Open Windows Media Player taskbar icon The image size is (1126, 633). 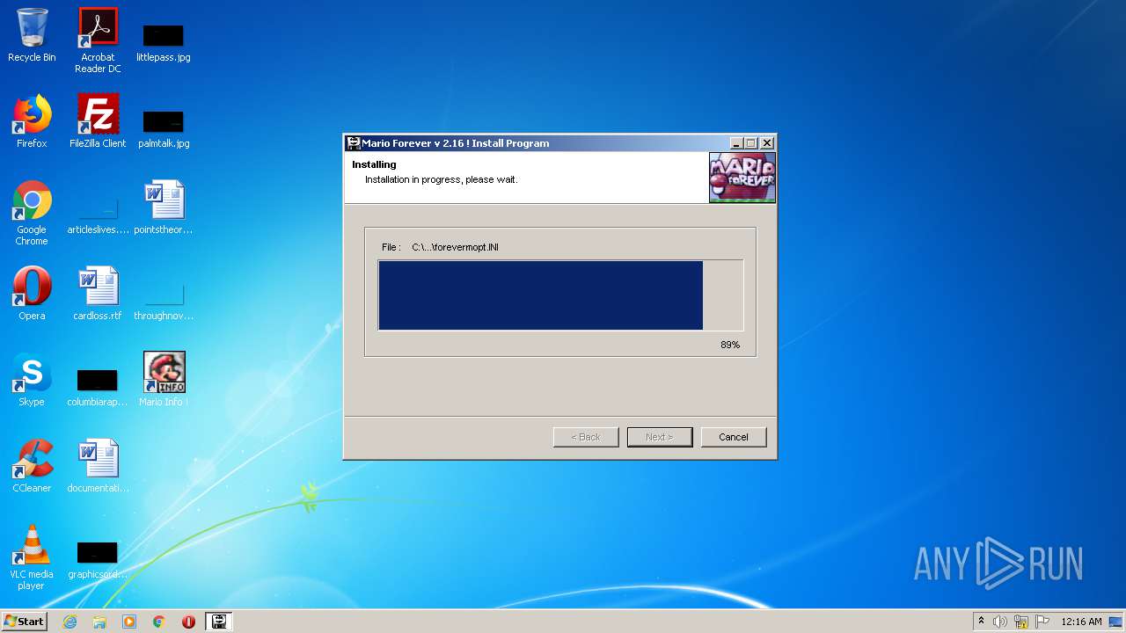[x=129, y=622]
